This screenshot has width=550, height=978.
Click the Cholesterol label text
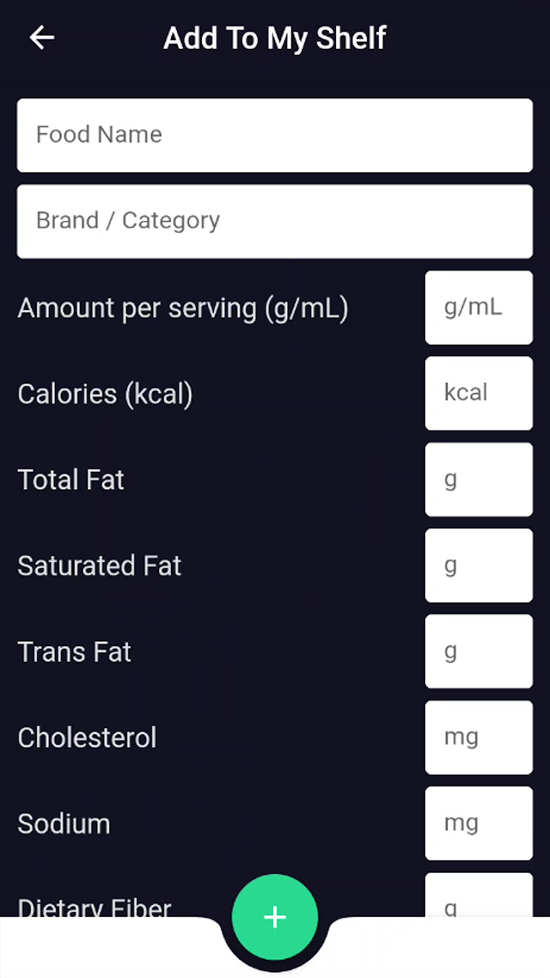87,738
